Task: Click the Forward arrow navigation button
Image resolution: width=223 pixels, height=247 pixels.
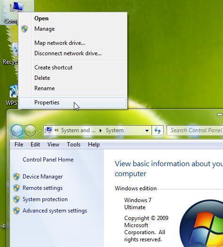Action: (x=31, y=130)
